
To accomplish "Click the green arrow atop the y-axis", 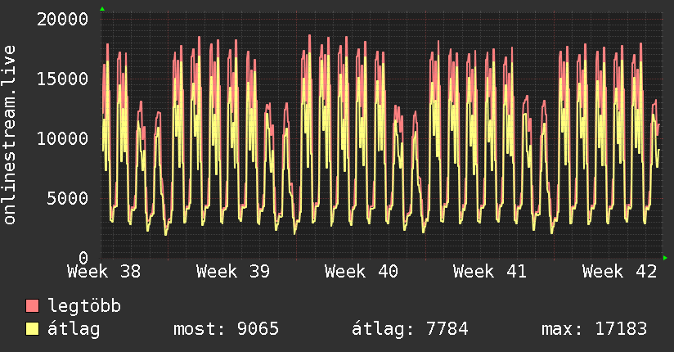I will [x=102, y=9].
